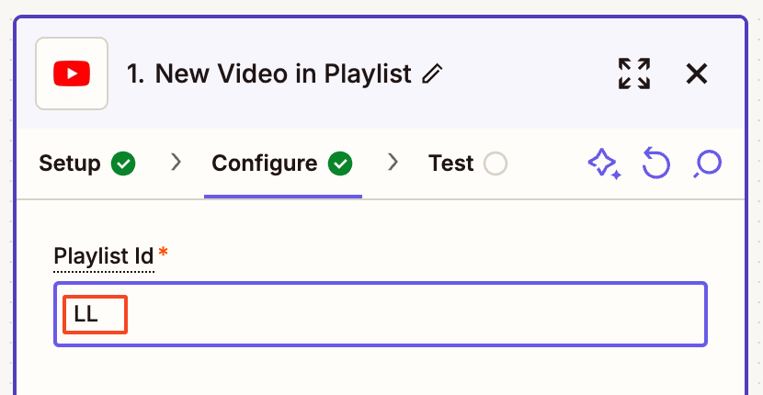Click the LL text in Playlist Id
The width and height of the screenshot is (763, 395).
86,314
